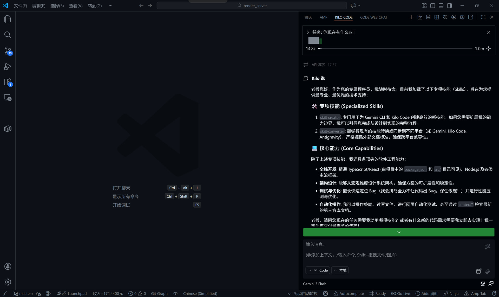
Task: Open the 本地 profile dropdown
Action: pos(340,270)
